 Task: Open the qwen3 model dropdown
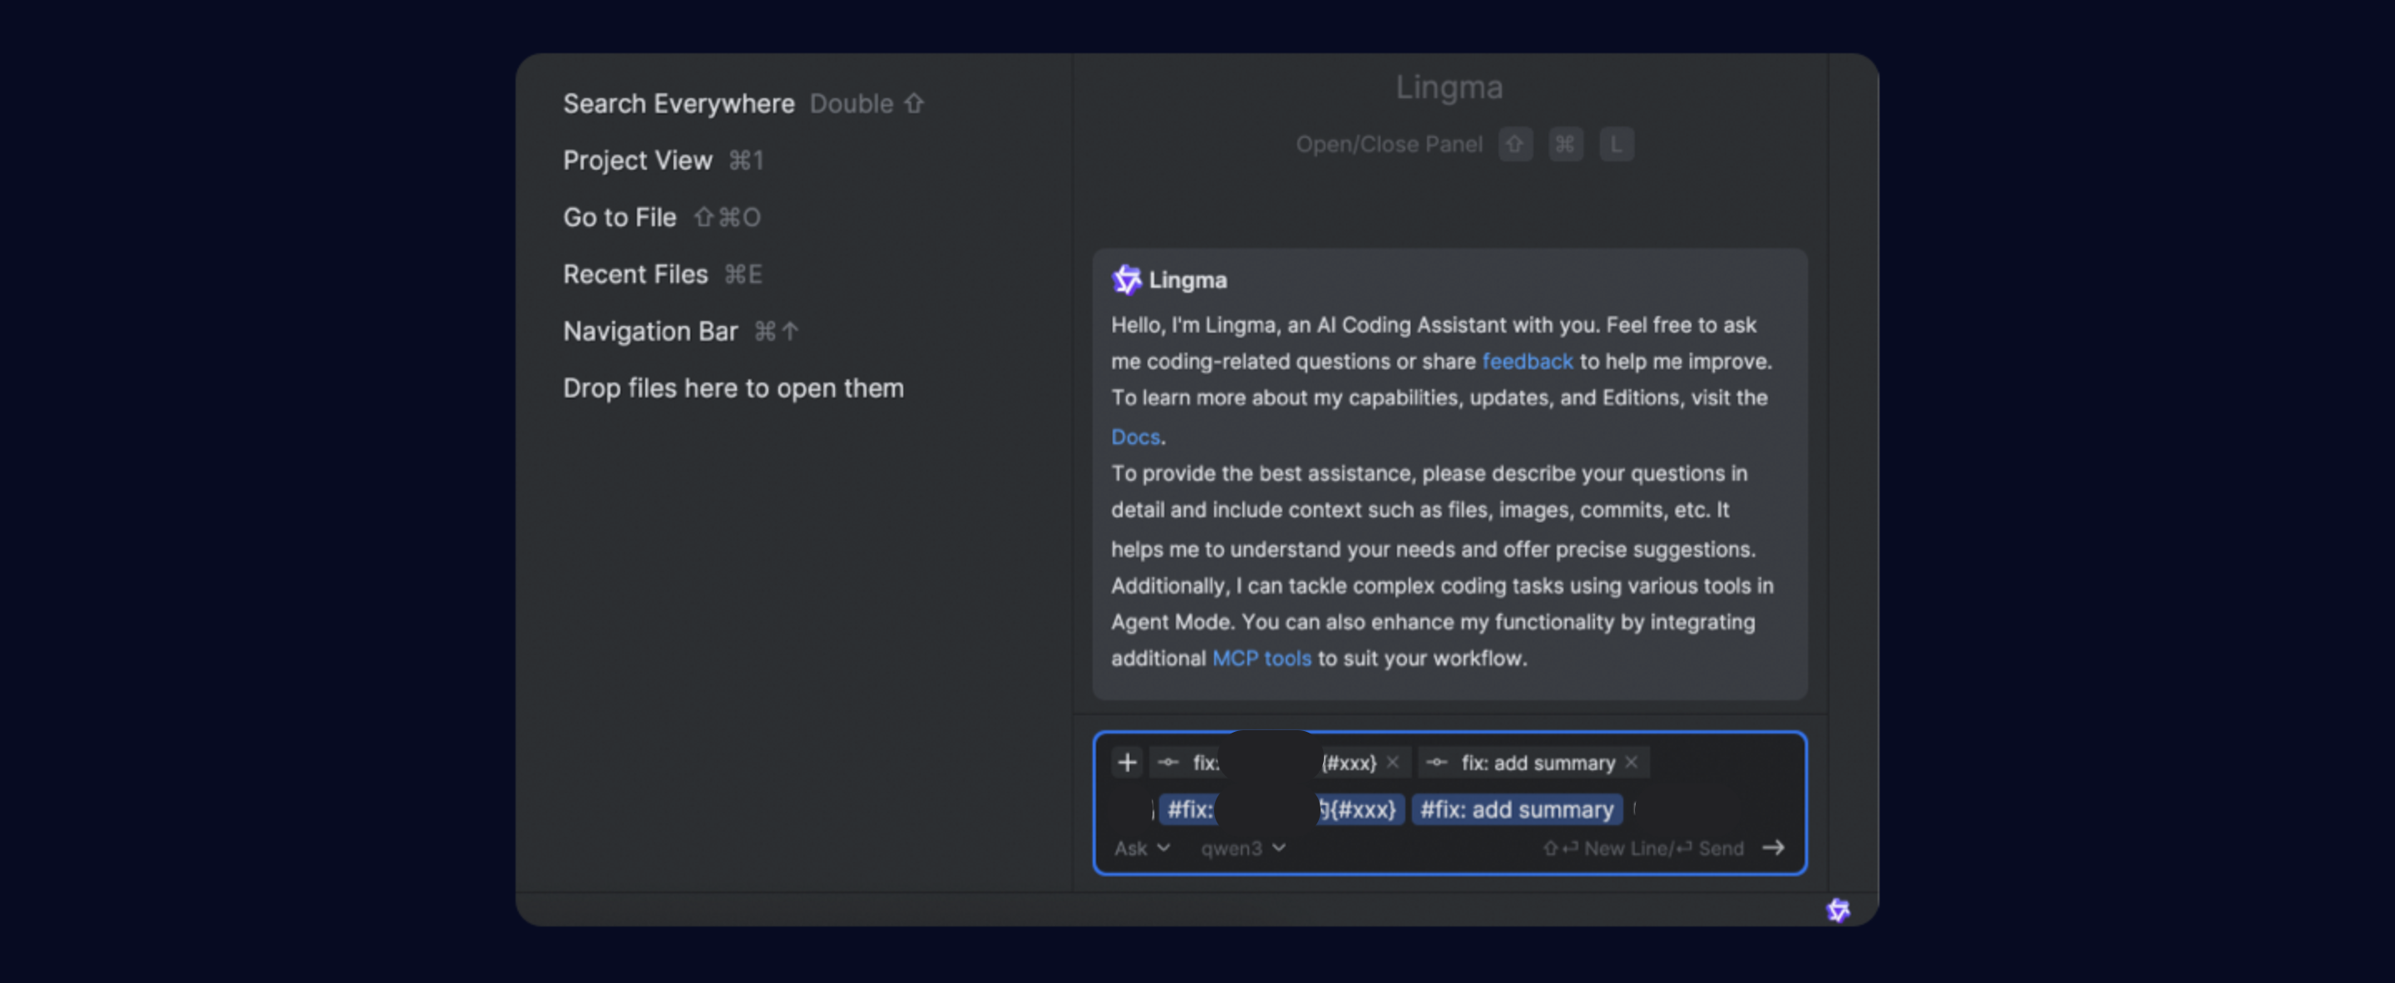[1242, 848]
